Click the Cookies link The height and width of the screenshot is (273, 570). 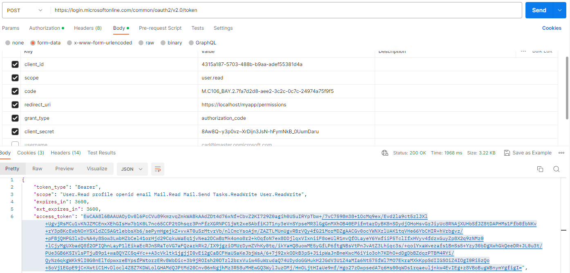click(x=552, y=28)
